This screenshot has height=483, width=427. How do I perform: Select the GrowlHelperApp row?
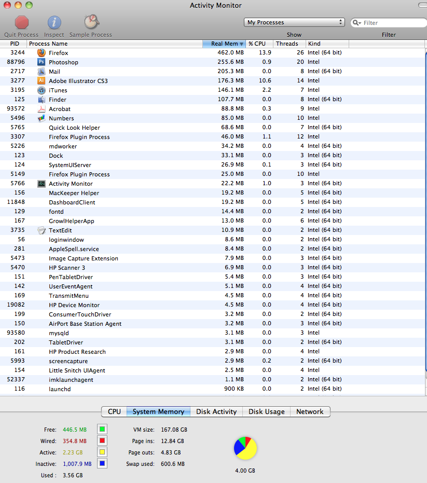click(x=213, y=221)
